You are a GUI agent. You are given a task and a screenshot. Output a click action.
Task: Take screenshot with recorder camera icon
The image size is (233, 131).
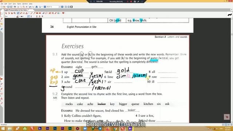tap(135, 1)
